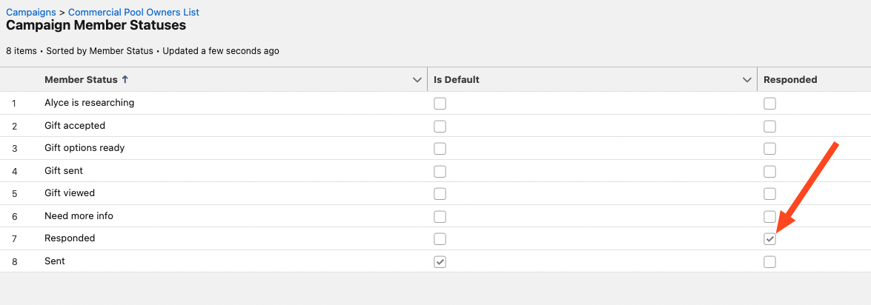
Task: Click the Is Default column header
Action: point(456,79)
